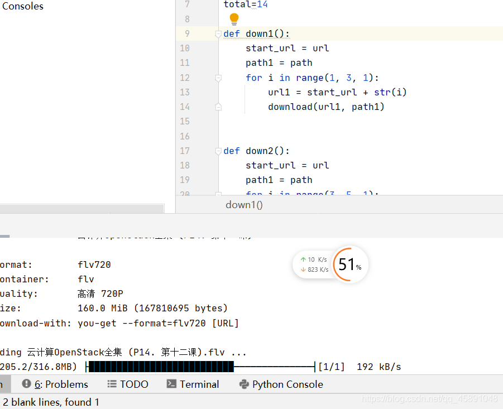The image size is (503, 409).
Task: Collapse the down1 function fold marker
Action: point(218,34)
